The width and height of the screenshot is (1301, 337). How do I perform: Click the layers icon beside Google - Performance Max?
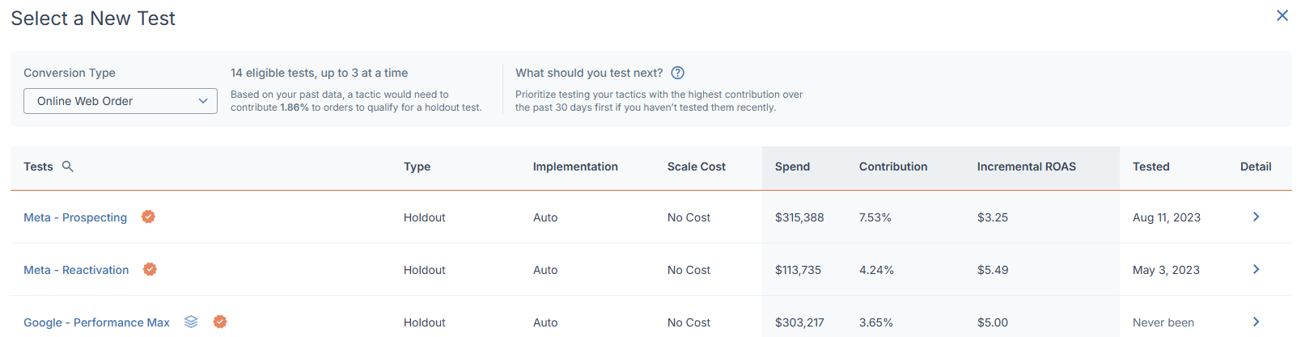coord(191,322)
